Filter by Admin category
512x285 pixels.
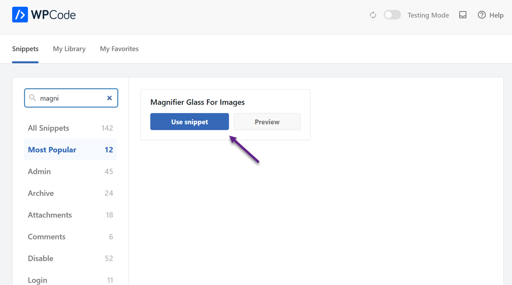[x=39, y=171]
